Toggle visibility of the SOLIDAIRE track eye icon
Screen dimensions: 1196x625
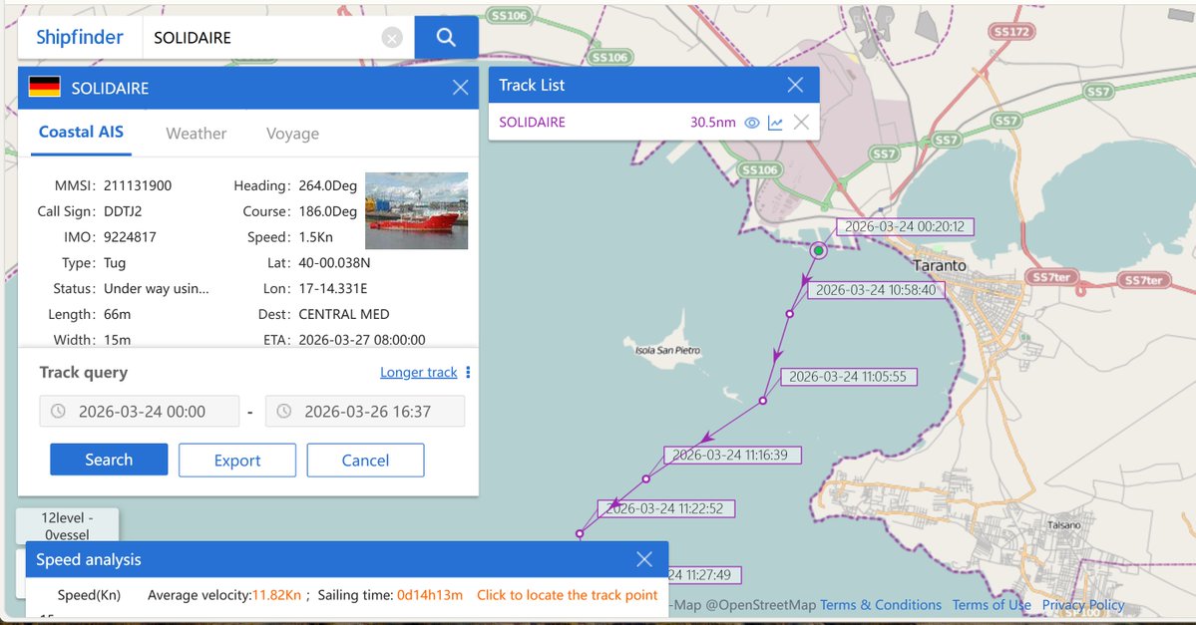pyautogui.click(x=754, y=122)
